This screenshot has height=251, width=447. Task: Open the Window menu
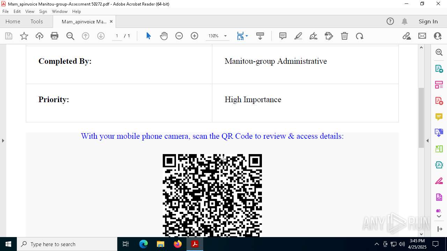pyautogui.click(x=60, y=12)
